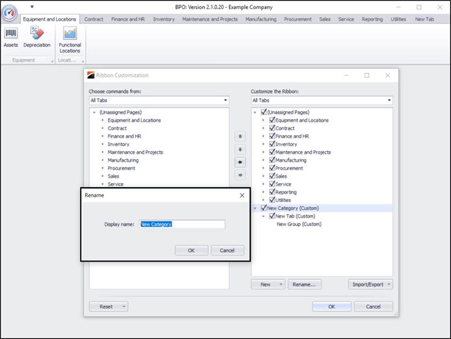
Task: Collapse right (Unassigned Pages) tree node
Action: tap(255, 112)
